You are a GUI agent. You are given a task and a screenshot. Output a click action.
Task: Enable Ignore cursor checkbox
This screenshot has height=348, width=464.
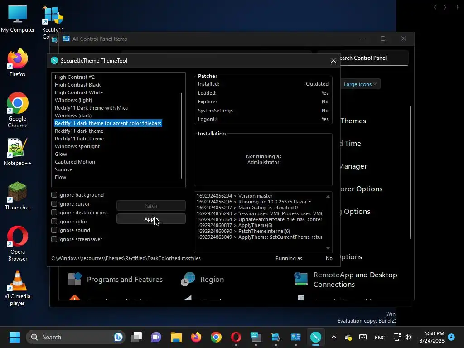[54, 203]
